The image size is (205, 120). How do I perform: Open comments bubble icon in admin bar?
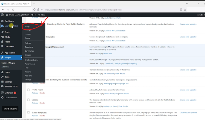pos(32,15)
